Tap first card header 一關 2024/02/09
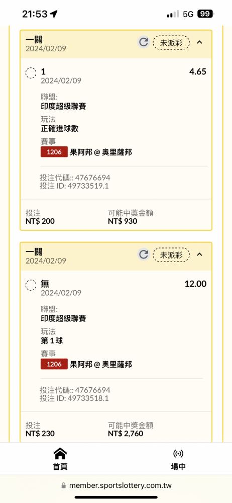The height and width of the screenshot is (503, 232). pos(46,44)
